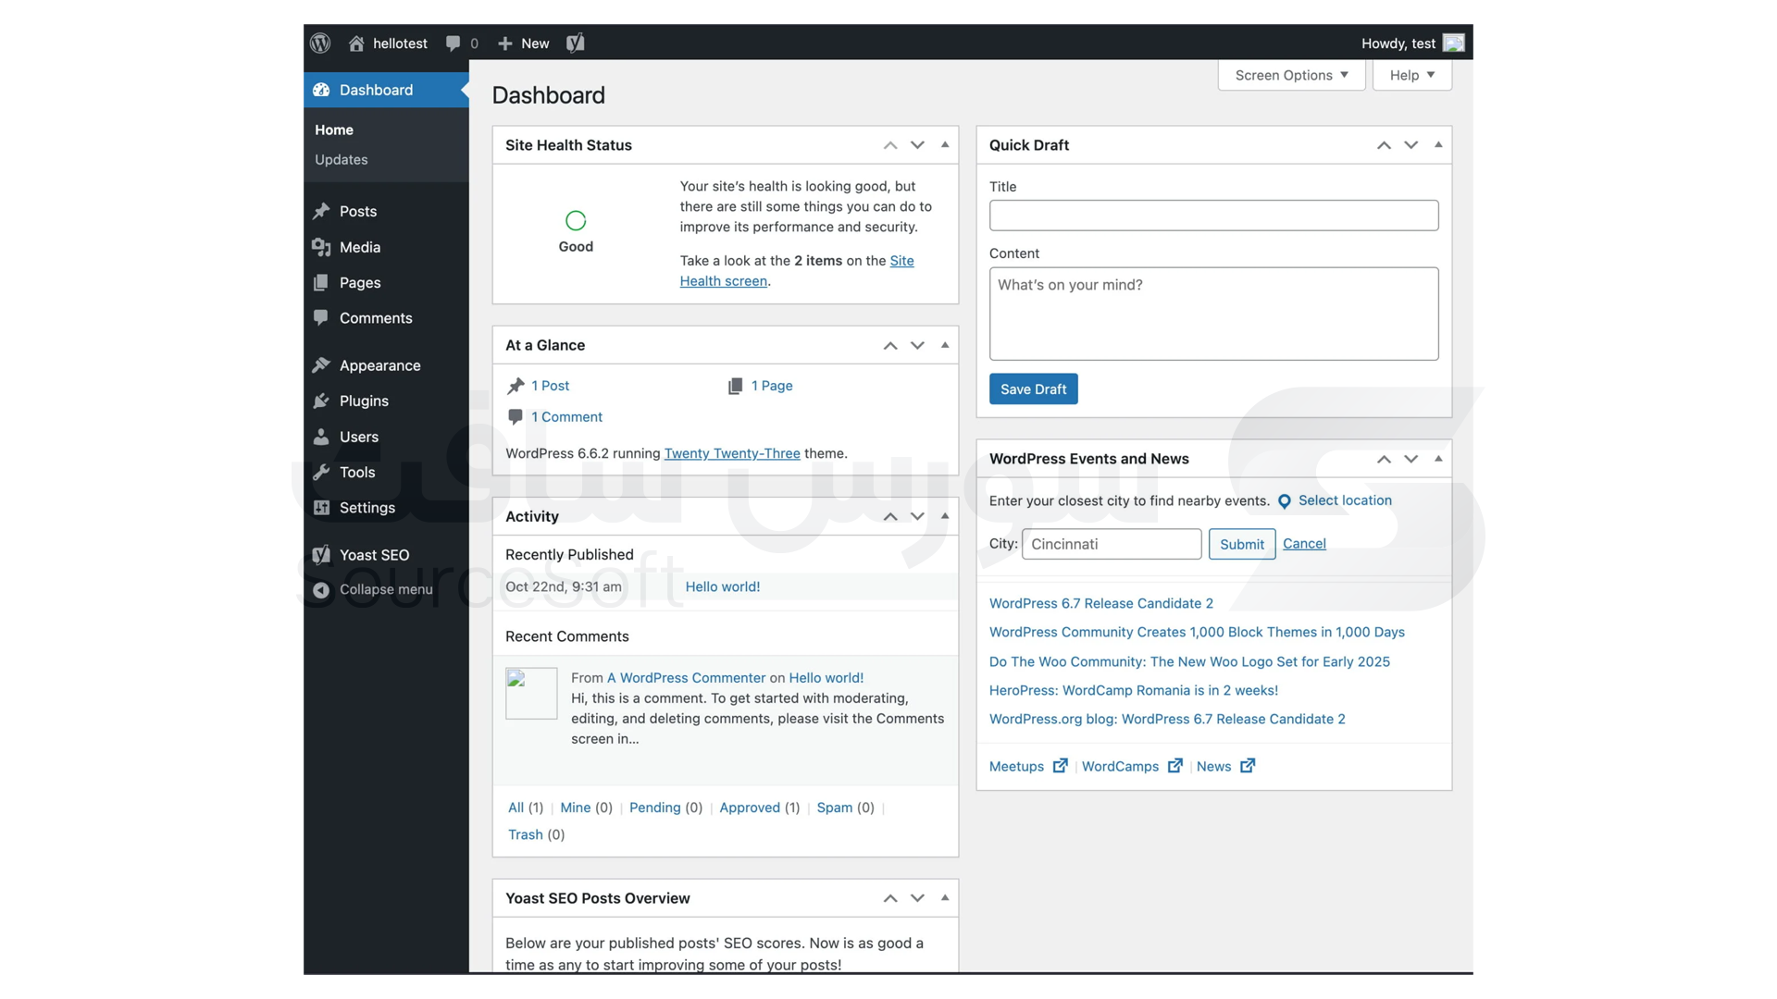The width and height of the screenshot is (1777, 999).
Task: Click the Select location pin icon
Action: [1284, 501]
